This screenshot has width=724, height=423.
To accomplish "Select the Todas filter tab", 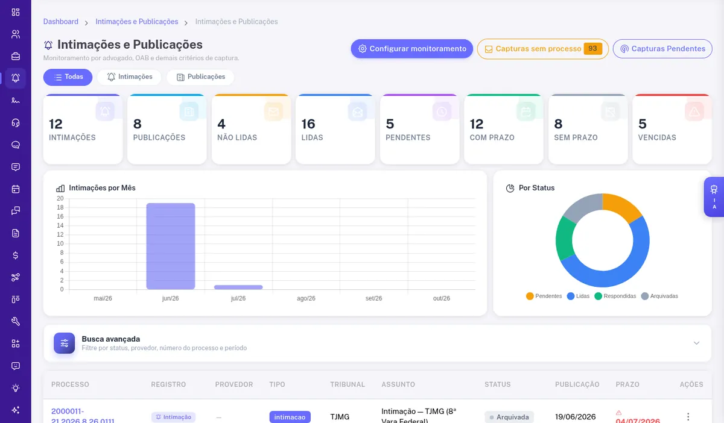I will pos(68,77).
